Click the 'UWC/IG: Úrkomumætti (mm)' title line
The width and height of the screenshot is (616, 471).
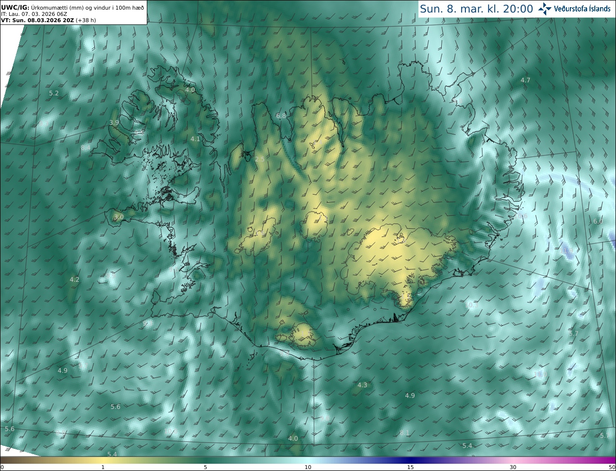tap(73, 7)
